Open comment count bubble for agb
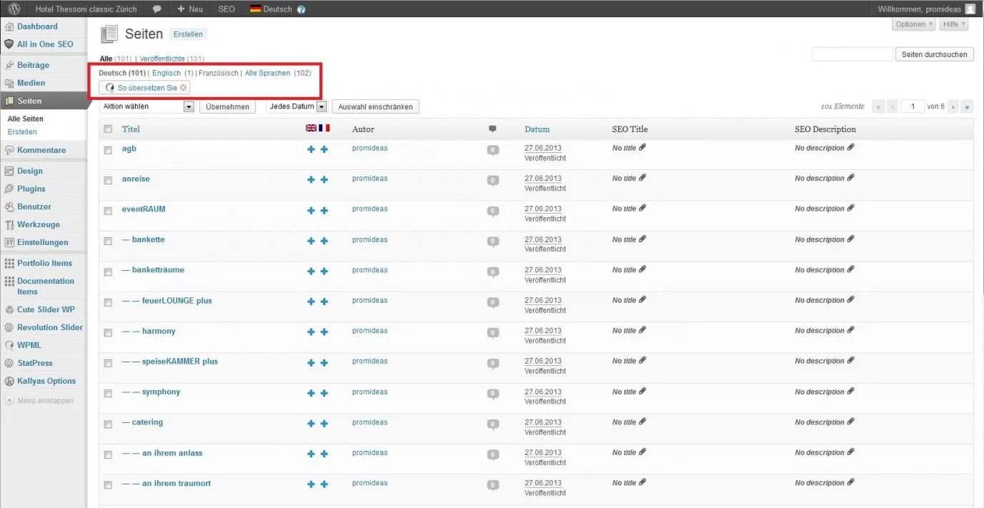 (x=492, y=150)
